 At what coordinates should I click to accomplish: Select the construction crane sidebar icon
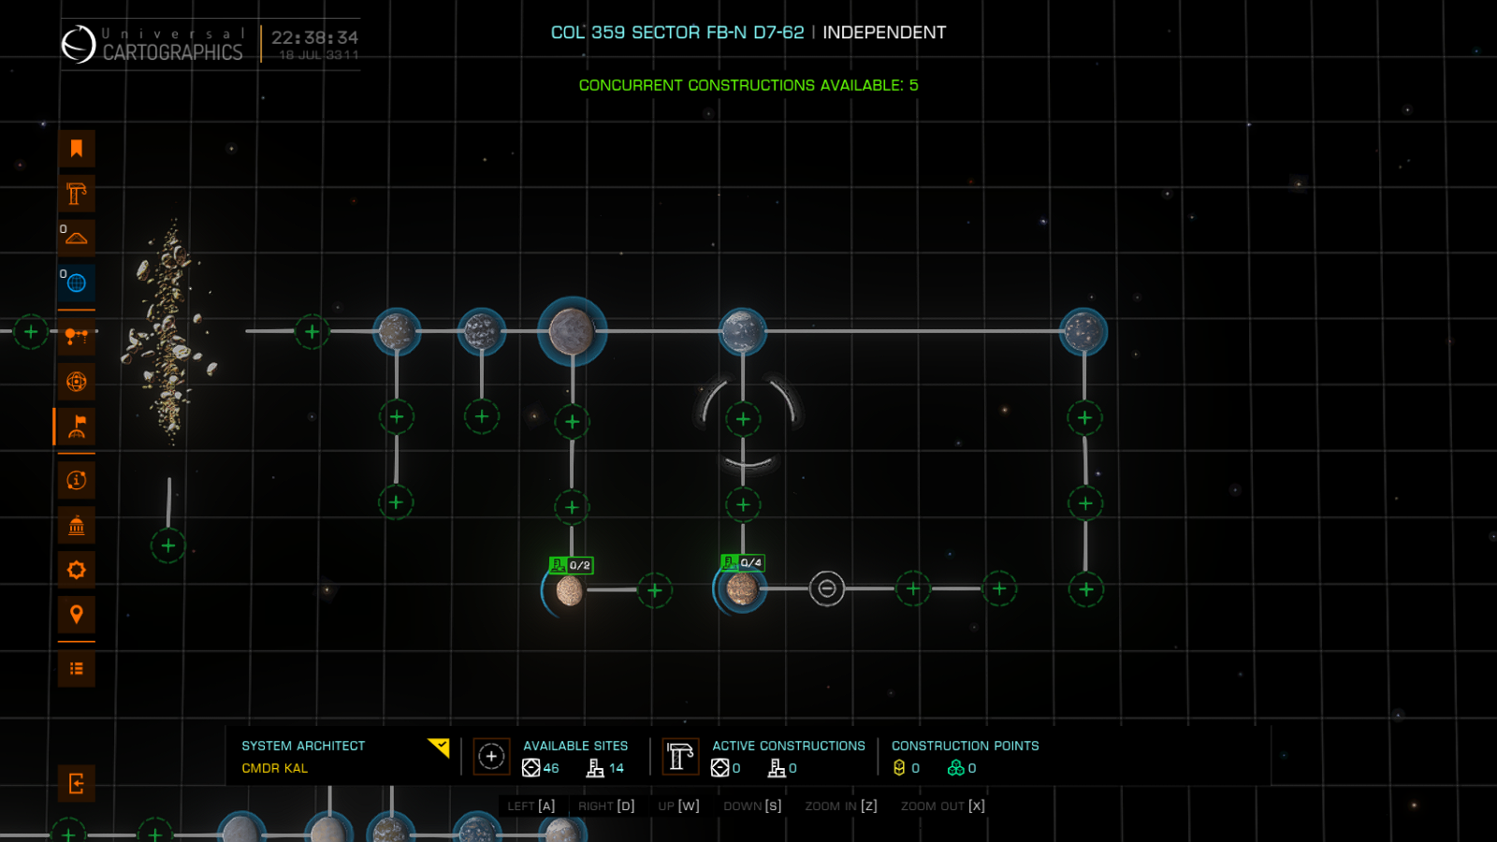point(77,194)
